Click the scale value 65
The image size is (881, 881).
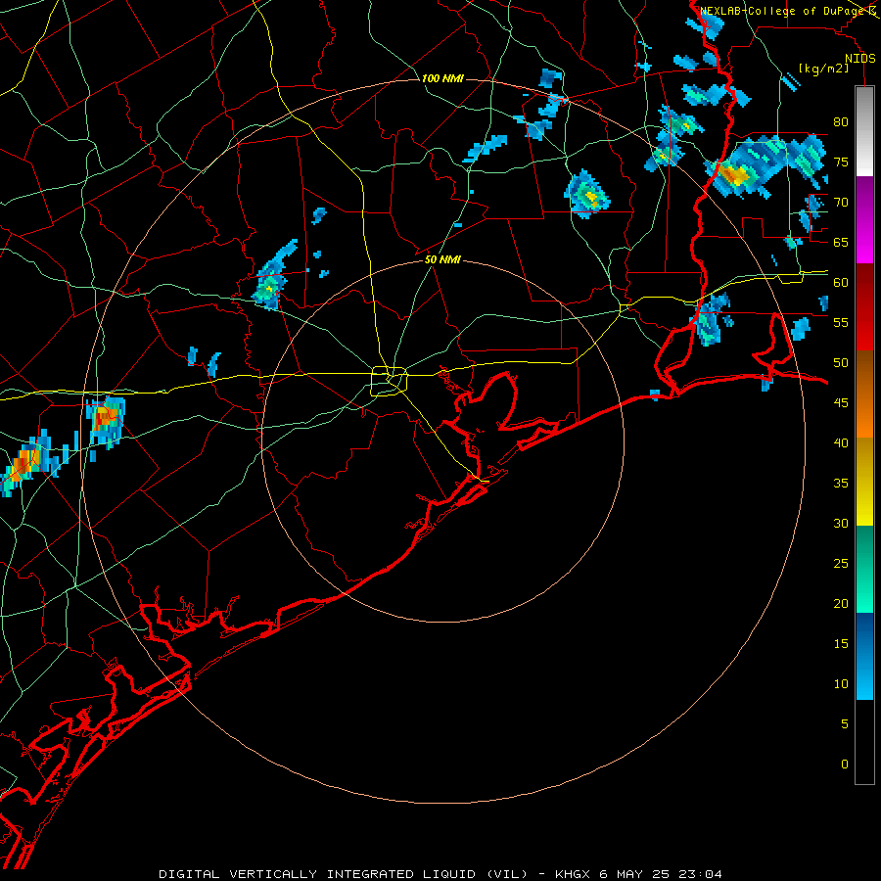tap(841, 242)
